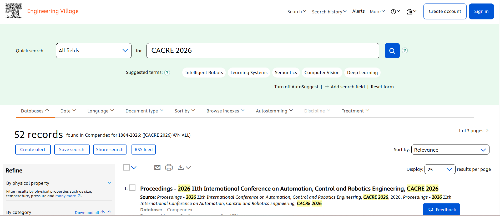Collapse By category refine section
The image size is (500, 216).
click(x=109, y=212)
